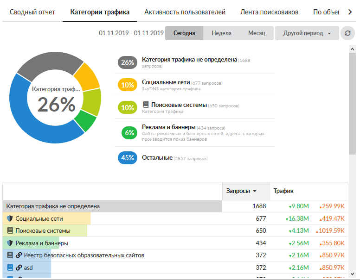Click the book icon in legend Поисковые системы
The height and width of the screenshot is (280, 360).
tap(146, 105)
